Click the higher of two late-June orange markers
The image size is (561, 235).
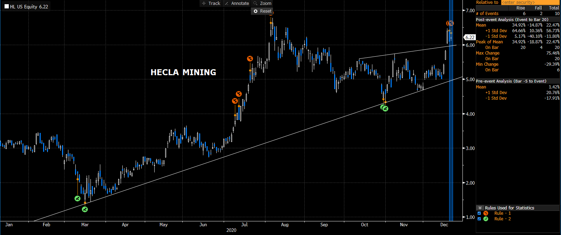tap(239, 94)
